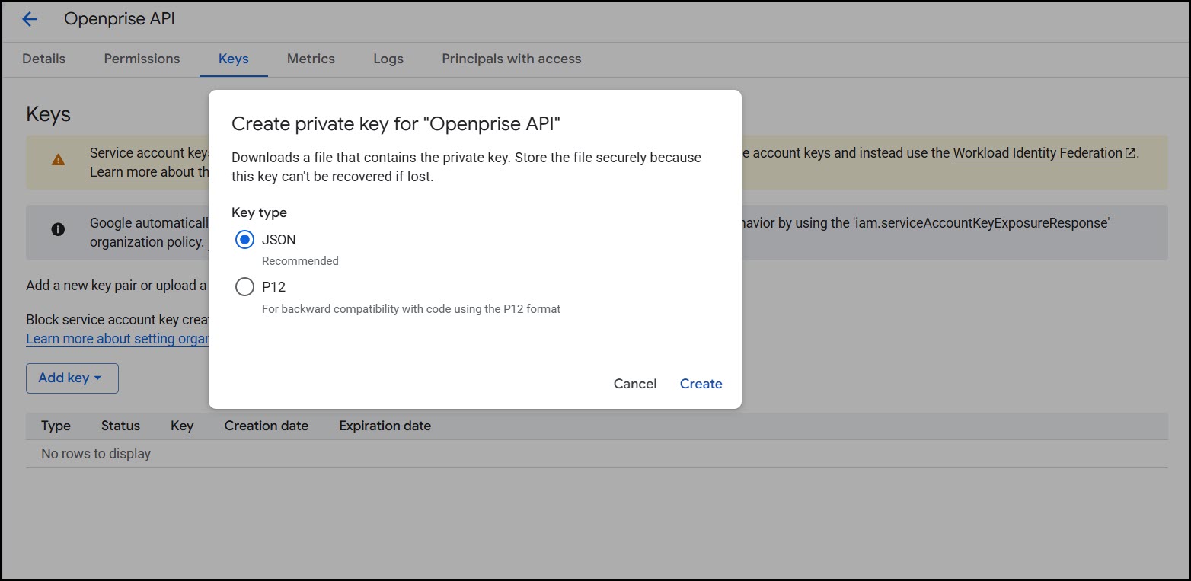Open the Workload Identity Federation external link icon
This screenshot has height=581, width=1191.
(x=1131, y=153)
